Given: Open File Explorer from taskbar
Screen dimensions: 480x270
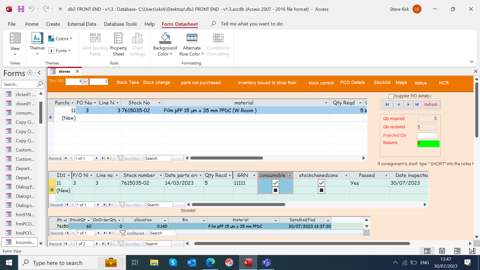Looking at the screenshot, I should coord(154,262).
